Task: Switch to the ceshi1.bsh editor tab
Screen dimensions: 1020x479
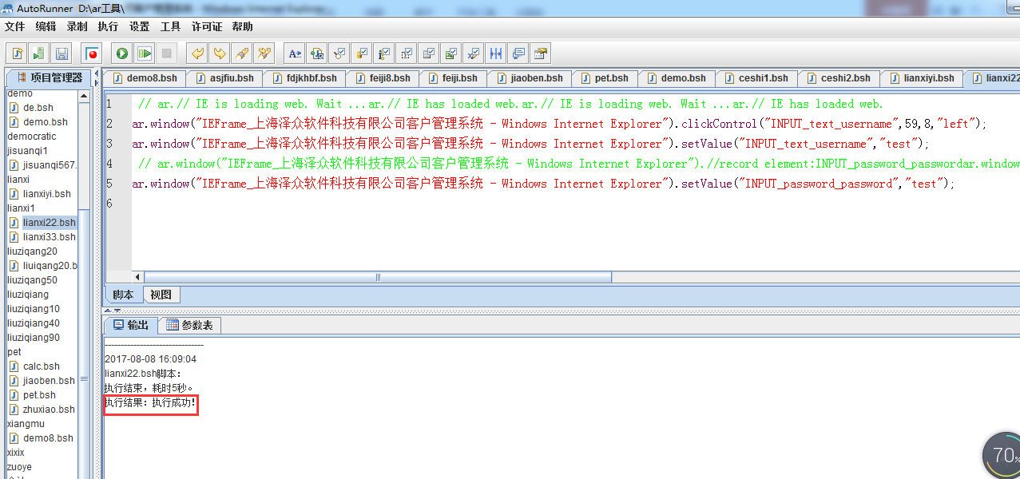Action: pyautogui.click(x=756, y=78)
